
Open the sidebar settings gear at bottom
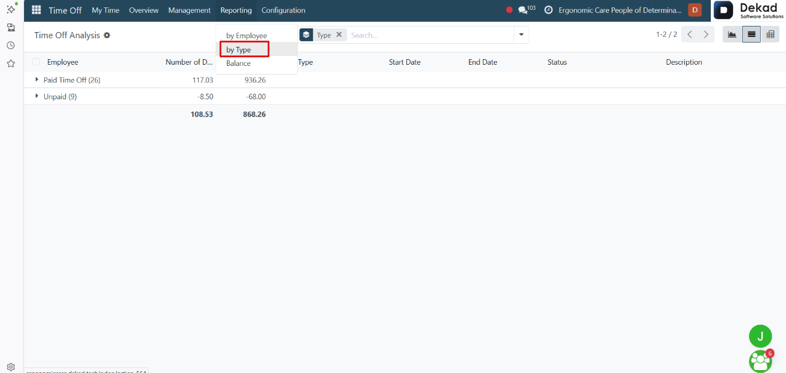click(10, 366)
